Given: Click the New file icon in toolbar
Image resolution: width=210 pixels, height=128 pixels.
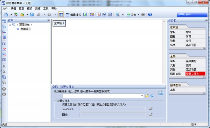Looking at the screenshot, I should point(6,15).
